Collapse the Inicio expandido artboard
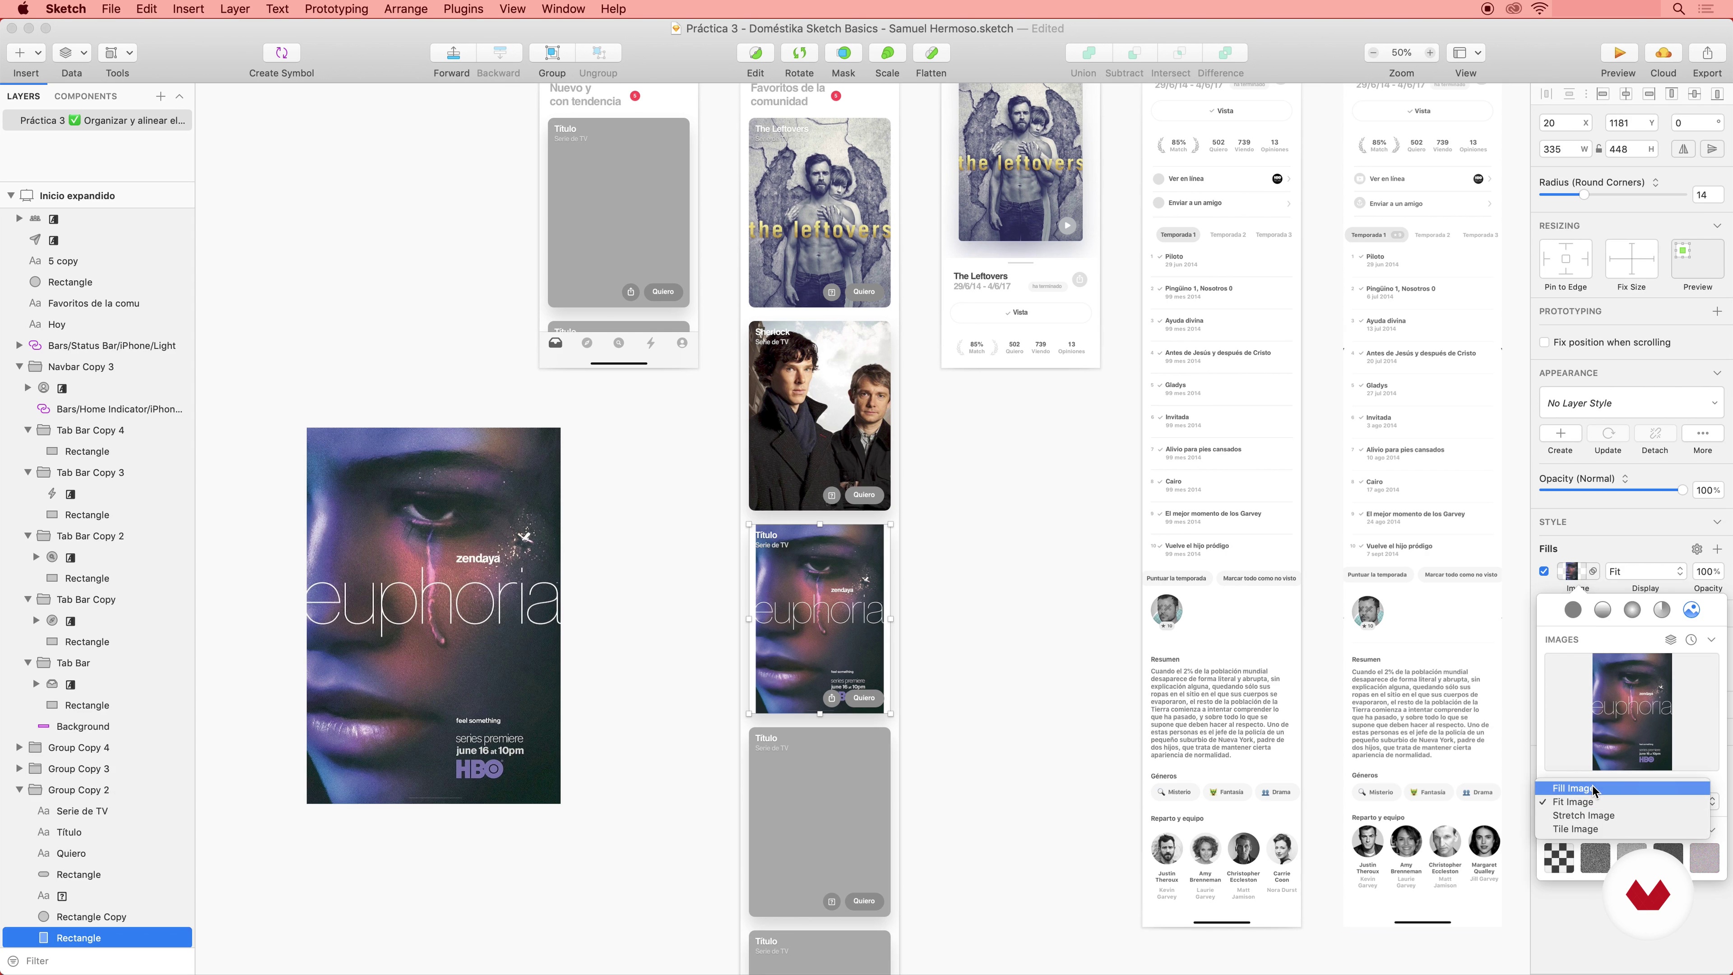 [11, 196]
